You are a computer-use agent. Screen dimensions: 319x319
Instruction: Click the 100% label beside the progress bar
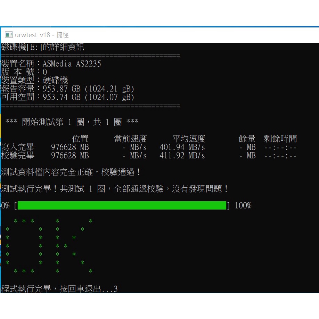pos(243,205)
